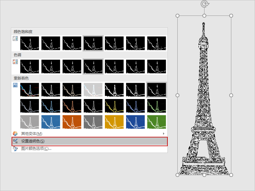Apply the dark blue background recolor preset
Screen dimensions: 255x191
[x=135, y=122]
